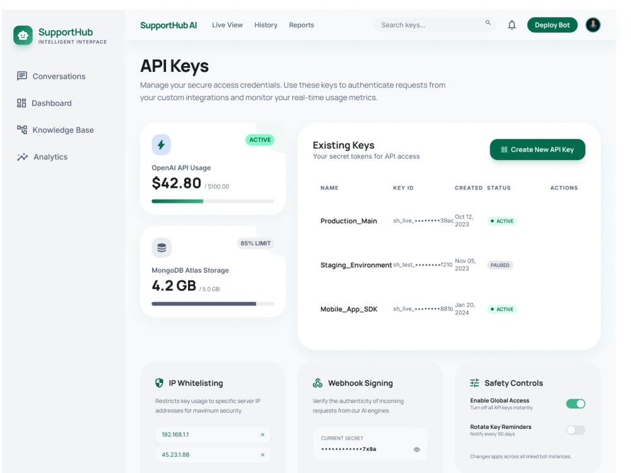Go to Dashboard in sidebar

click(x=52, y=103)
